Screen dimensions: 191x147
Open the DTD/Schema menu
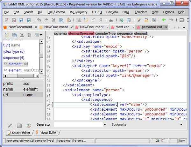click(56, 12)
